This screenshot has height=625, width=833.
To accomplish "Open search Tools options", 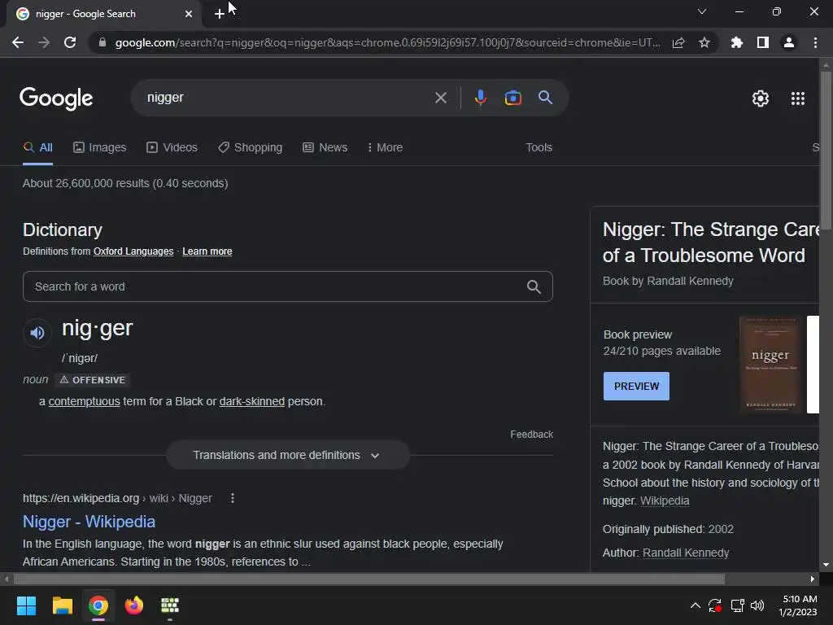I will pos(539,148).
